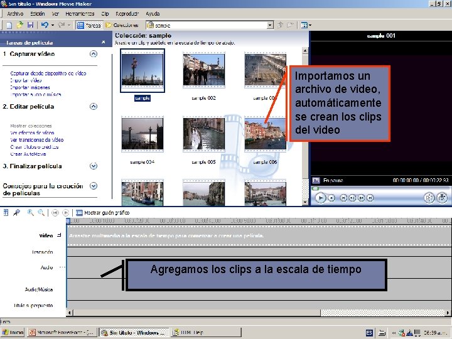Click the Take Picture icon in the monitor

[x=442, y=198]
